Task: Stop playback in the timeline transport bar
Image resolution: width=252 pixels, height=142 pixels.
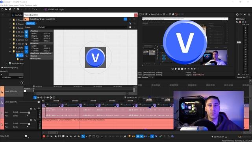Action: click(63, 136)
